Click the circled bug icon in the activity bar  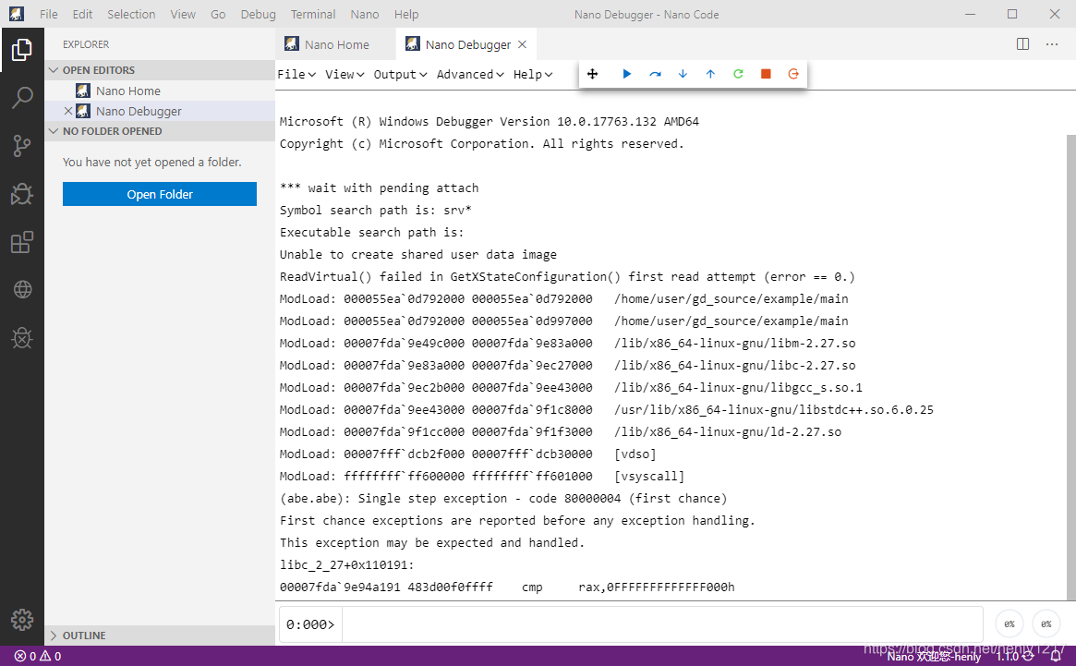point(22,338)
